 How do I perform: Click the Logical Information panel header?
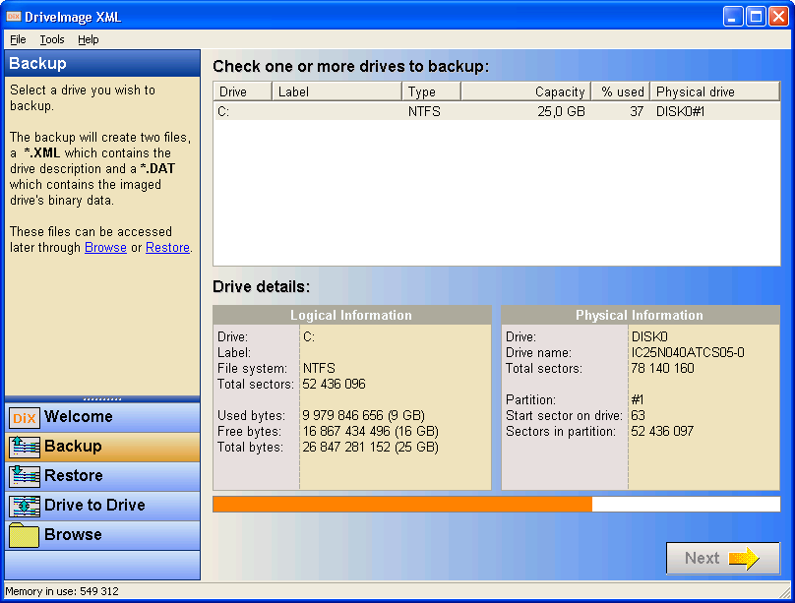pyautogui.click(x=351, y=315)
